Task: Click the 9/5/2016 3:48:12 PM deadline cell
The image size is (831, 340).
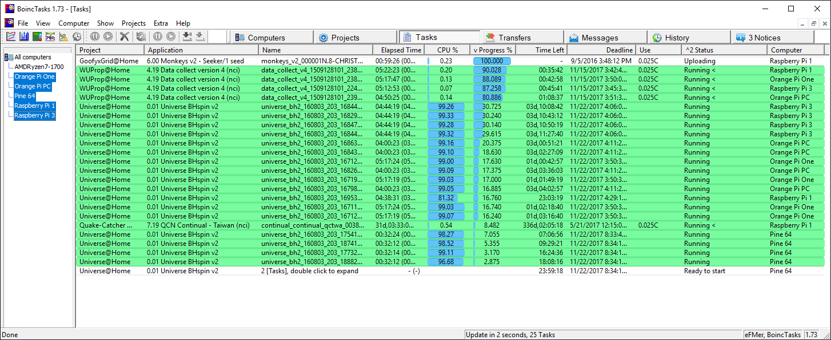Action: pyautogui.click(x=601, y=61)
